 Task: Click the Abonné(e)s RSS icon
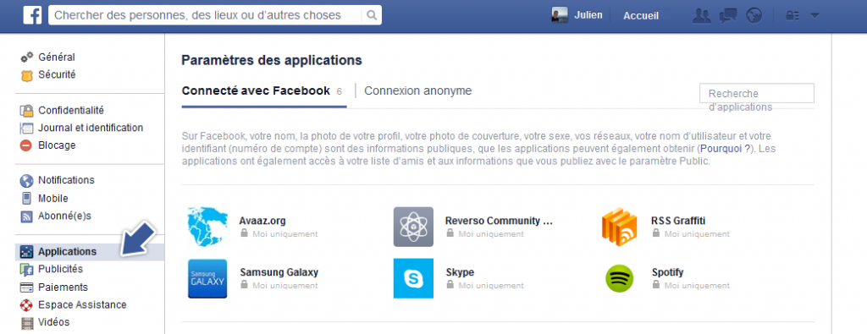point(26,216)
